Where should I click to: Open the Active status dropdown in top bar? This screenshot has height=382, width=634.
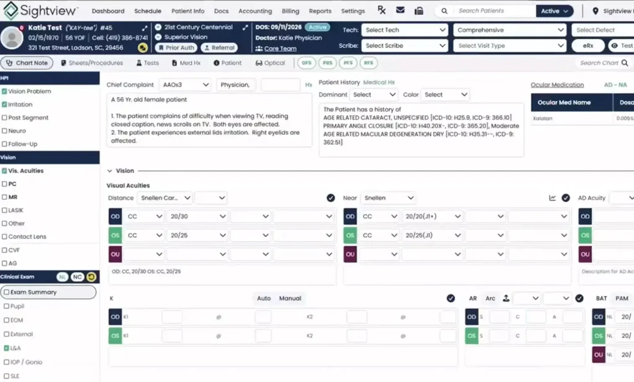tap(555, 11)
